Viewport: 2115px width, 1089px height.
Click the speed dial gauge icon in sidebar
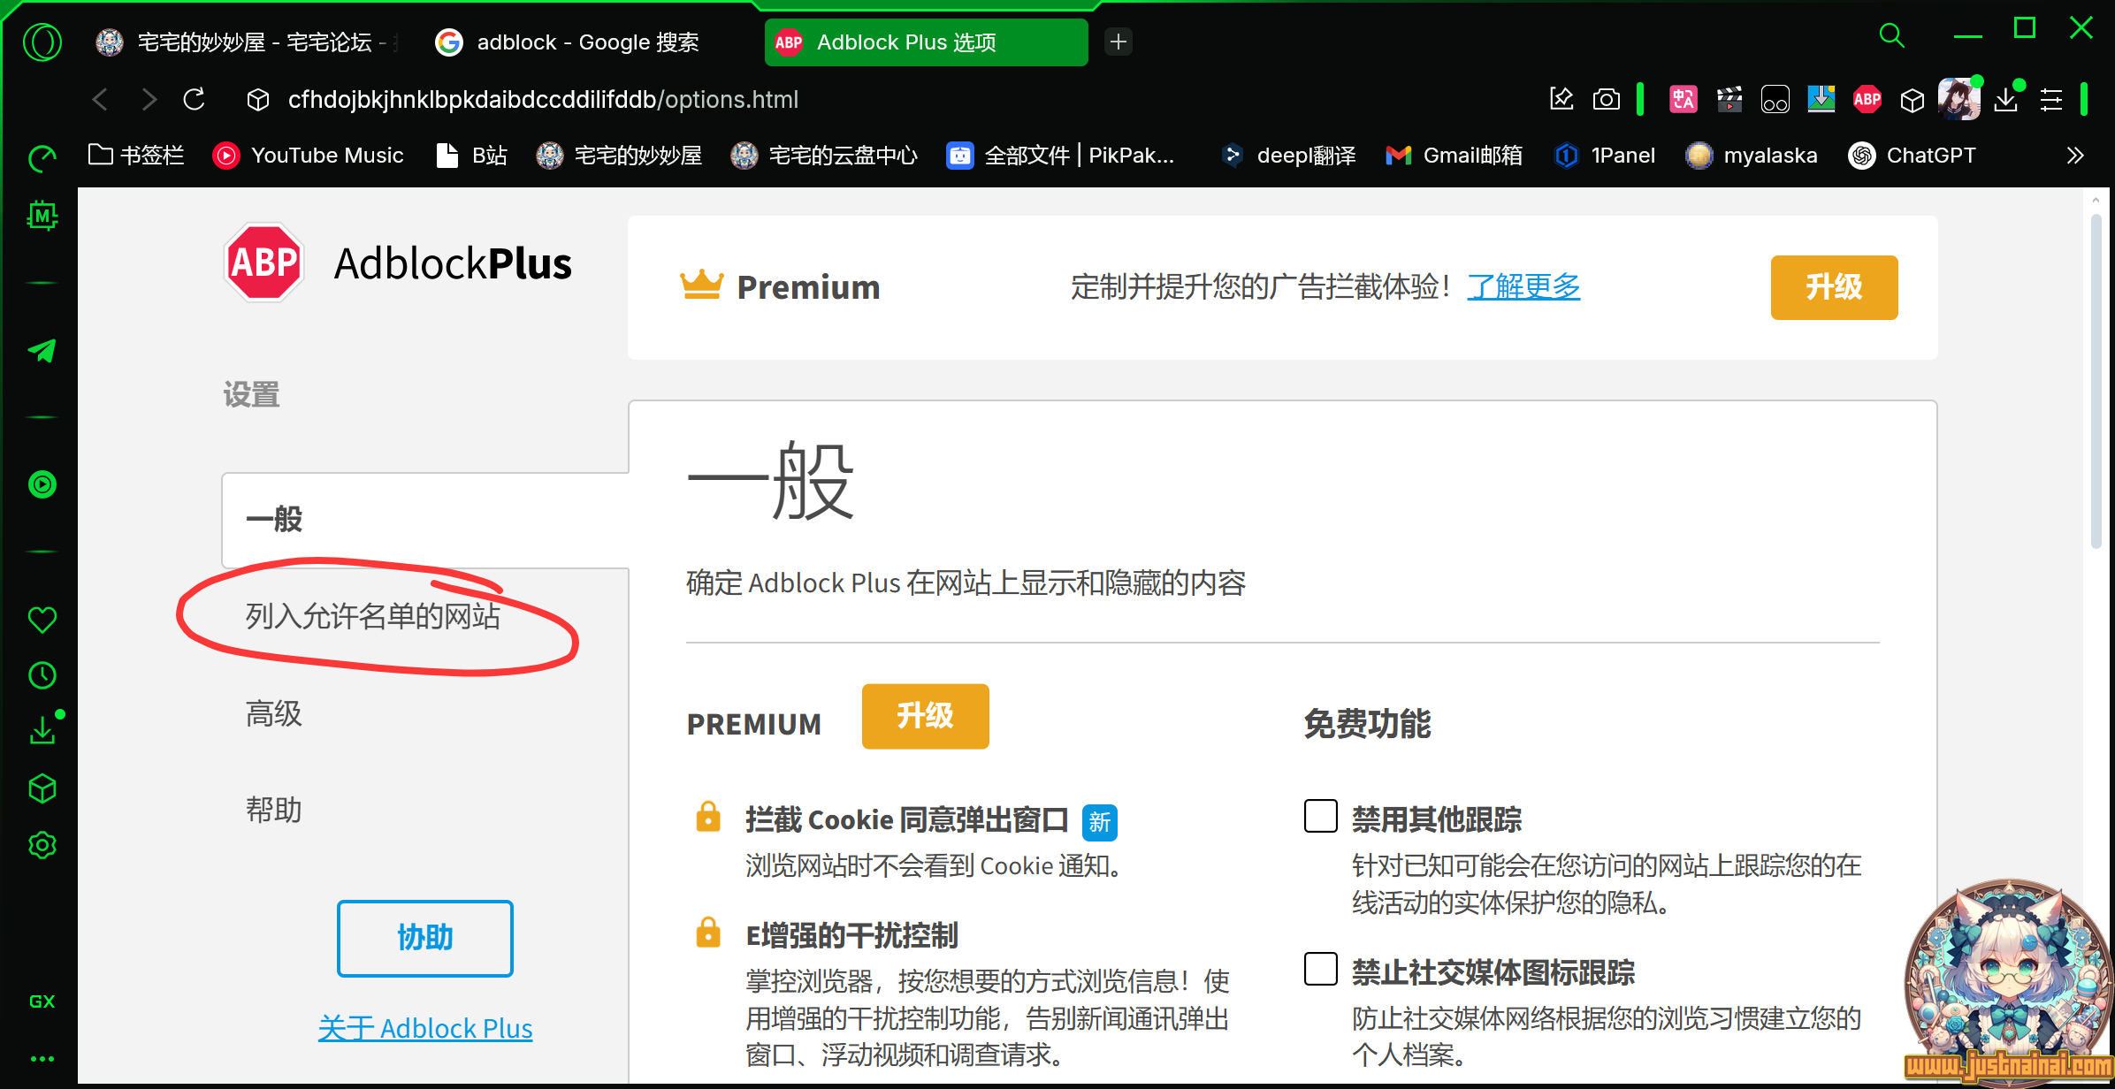[x=42, y=159]
